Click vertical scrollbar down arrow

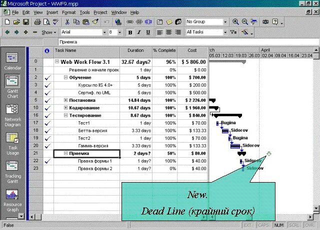(x=316, y=209)
